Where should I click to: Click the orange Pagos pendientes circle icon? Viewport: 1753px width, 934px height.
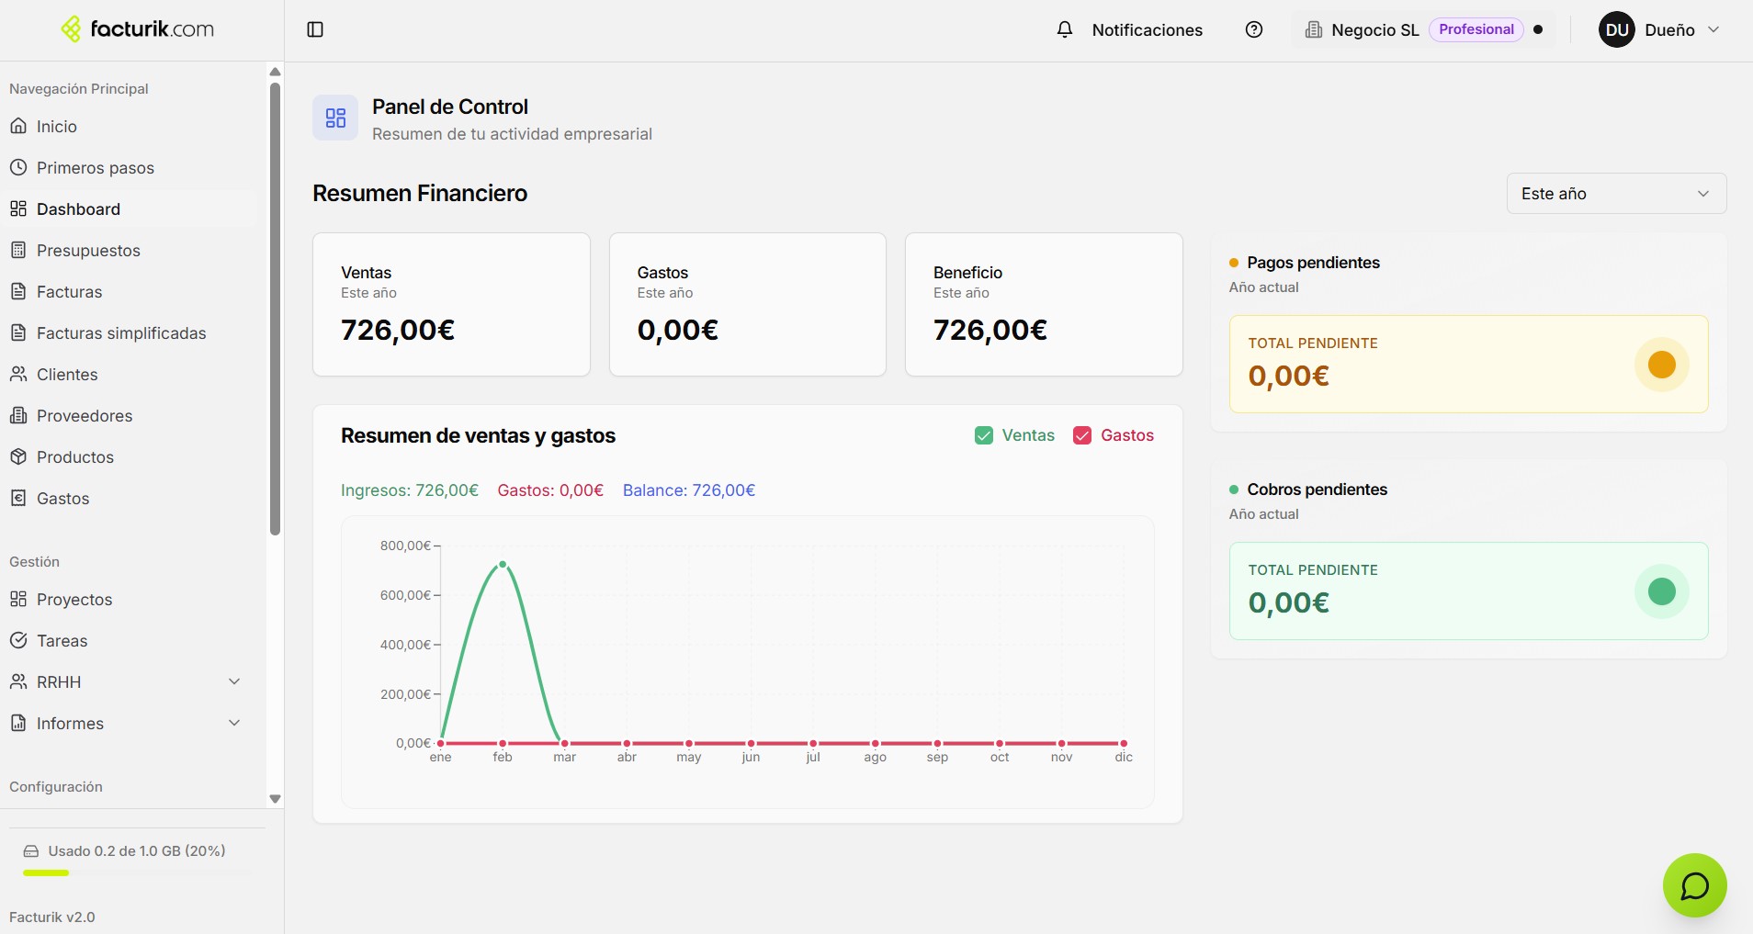pos(1661,365)
